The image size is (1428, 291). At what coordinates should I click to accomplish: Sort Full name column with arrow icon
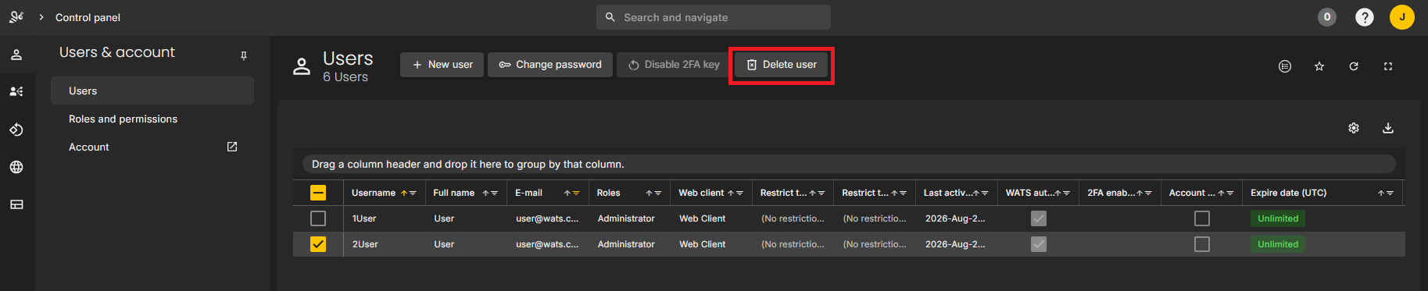485,193
